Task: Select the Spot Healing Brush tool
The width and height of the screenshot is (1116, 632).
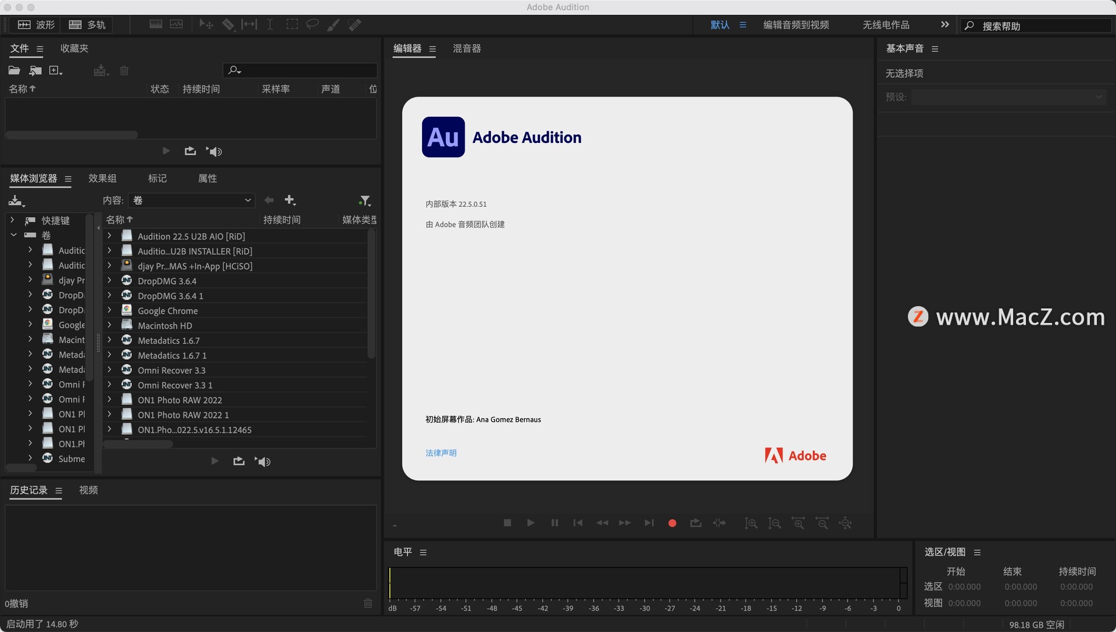Action: [x=355, y=24]
